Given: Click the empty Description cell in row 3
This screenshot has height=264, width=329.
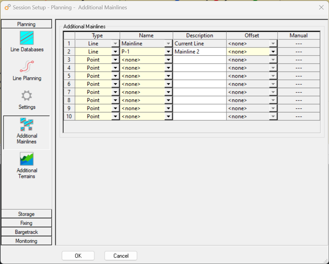Looking at the screenshot, I should [200, 60].
